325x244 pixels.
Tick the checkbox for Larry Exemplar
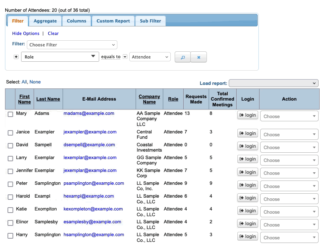point(10,158)
